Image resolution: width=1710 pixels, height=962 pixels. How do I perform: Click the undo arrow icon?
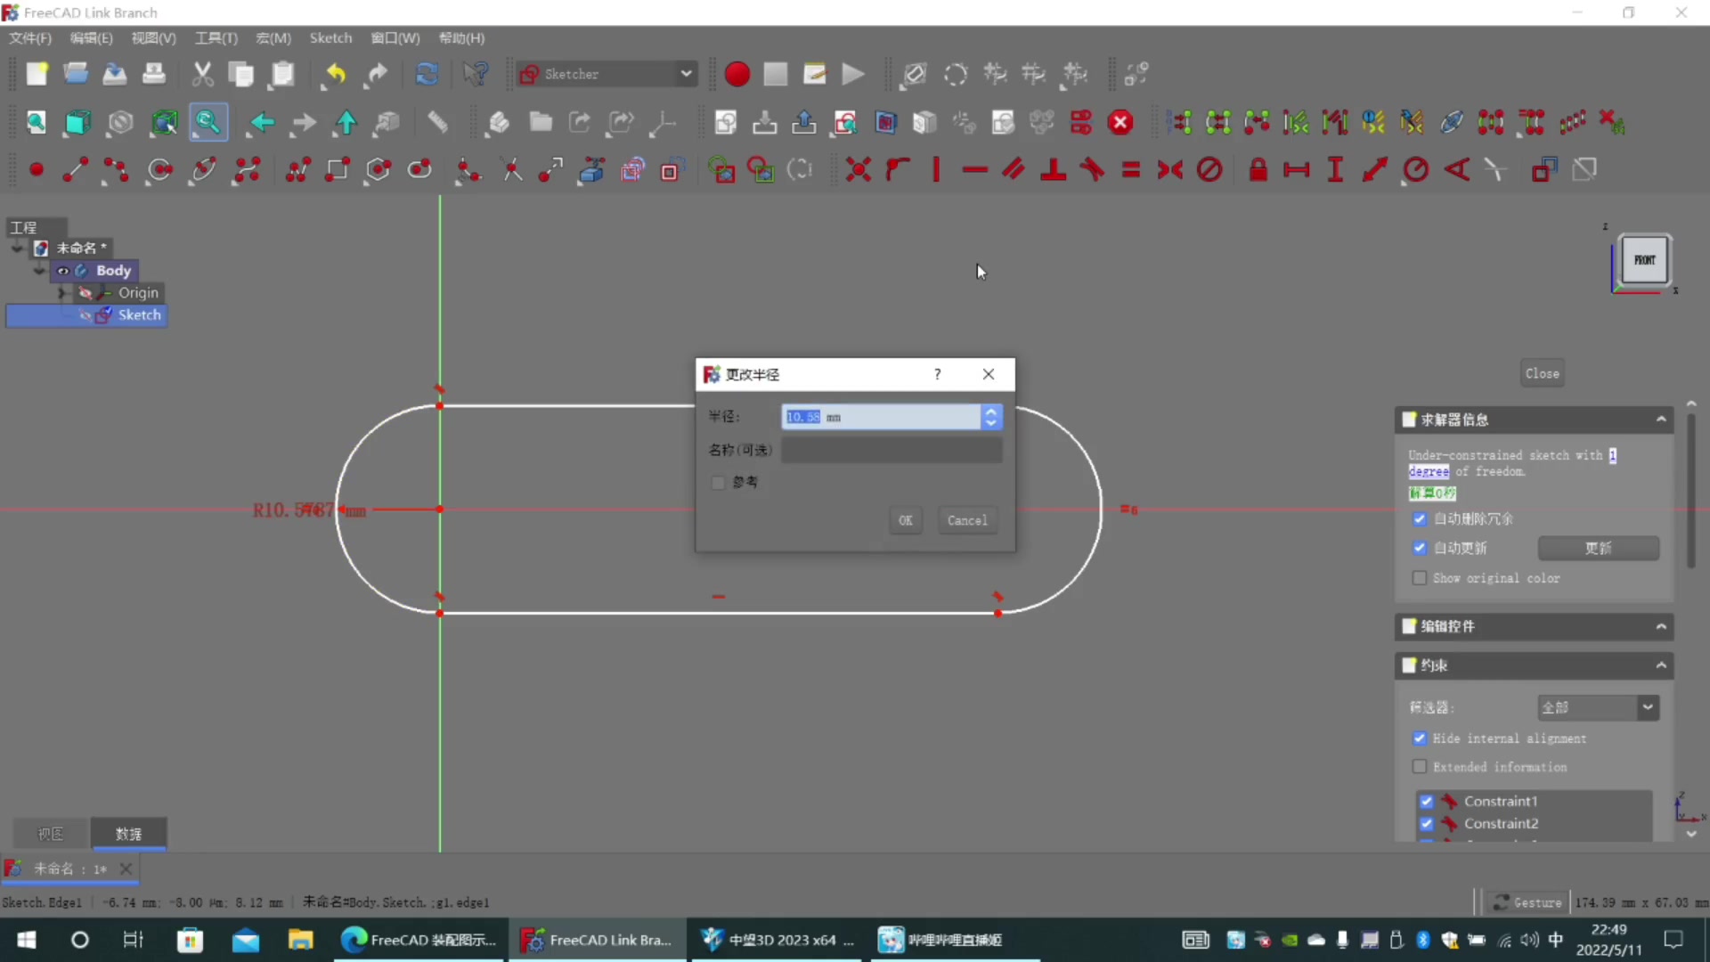click(335, 74)
